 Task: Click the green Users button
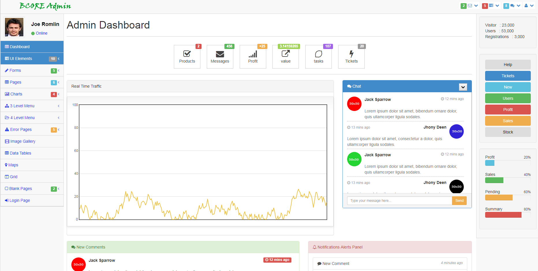(508, 98)
